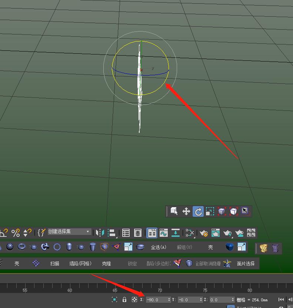Click the curly-brace selection set icon
This screenshot has width=293, height=308.
pyautogui.click(x=41, y=232)
